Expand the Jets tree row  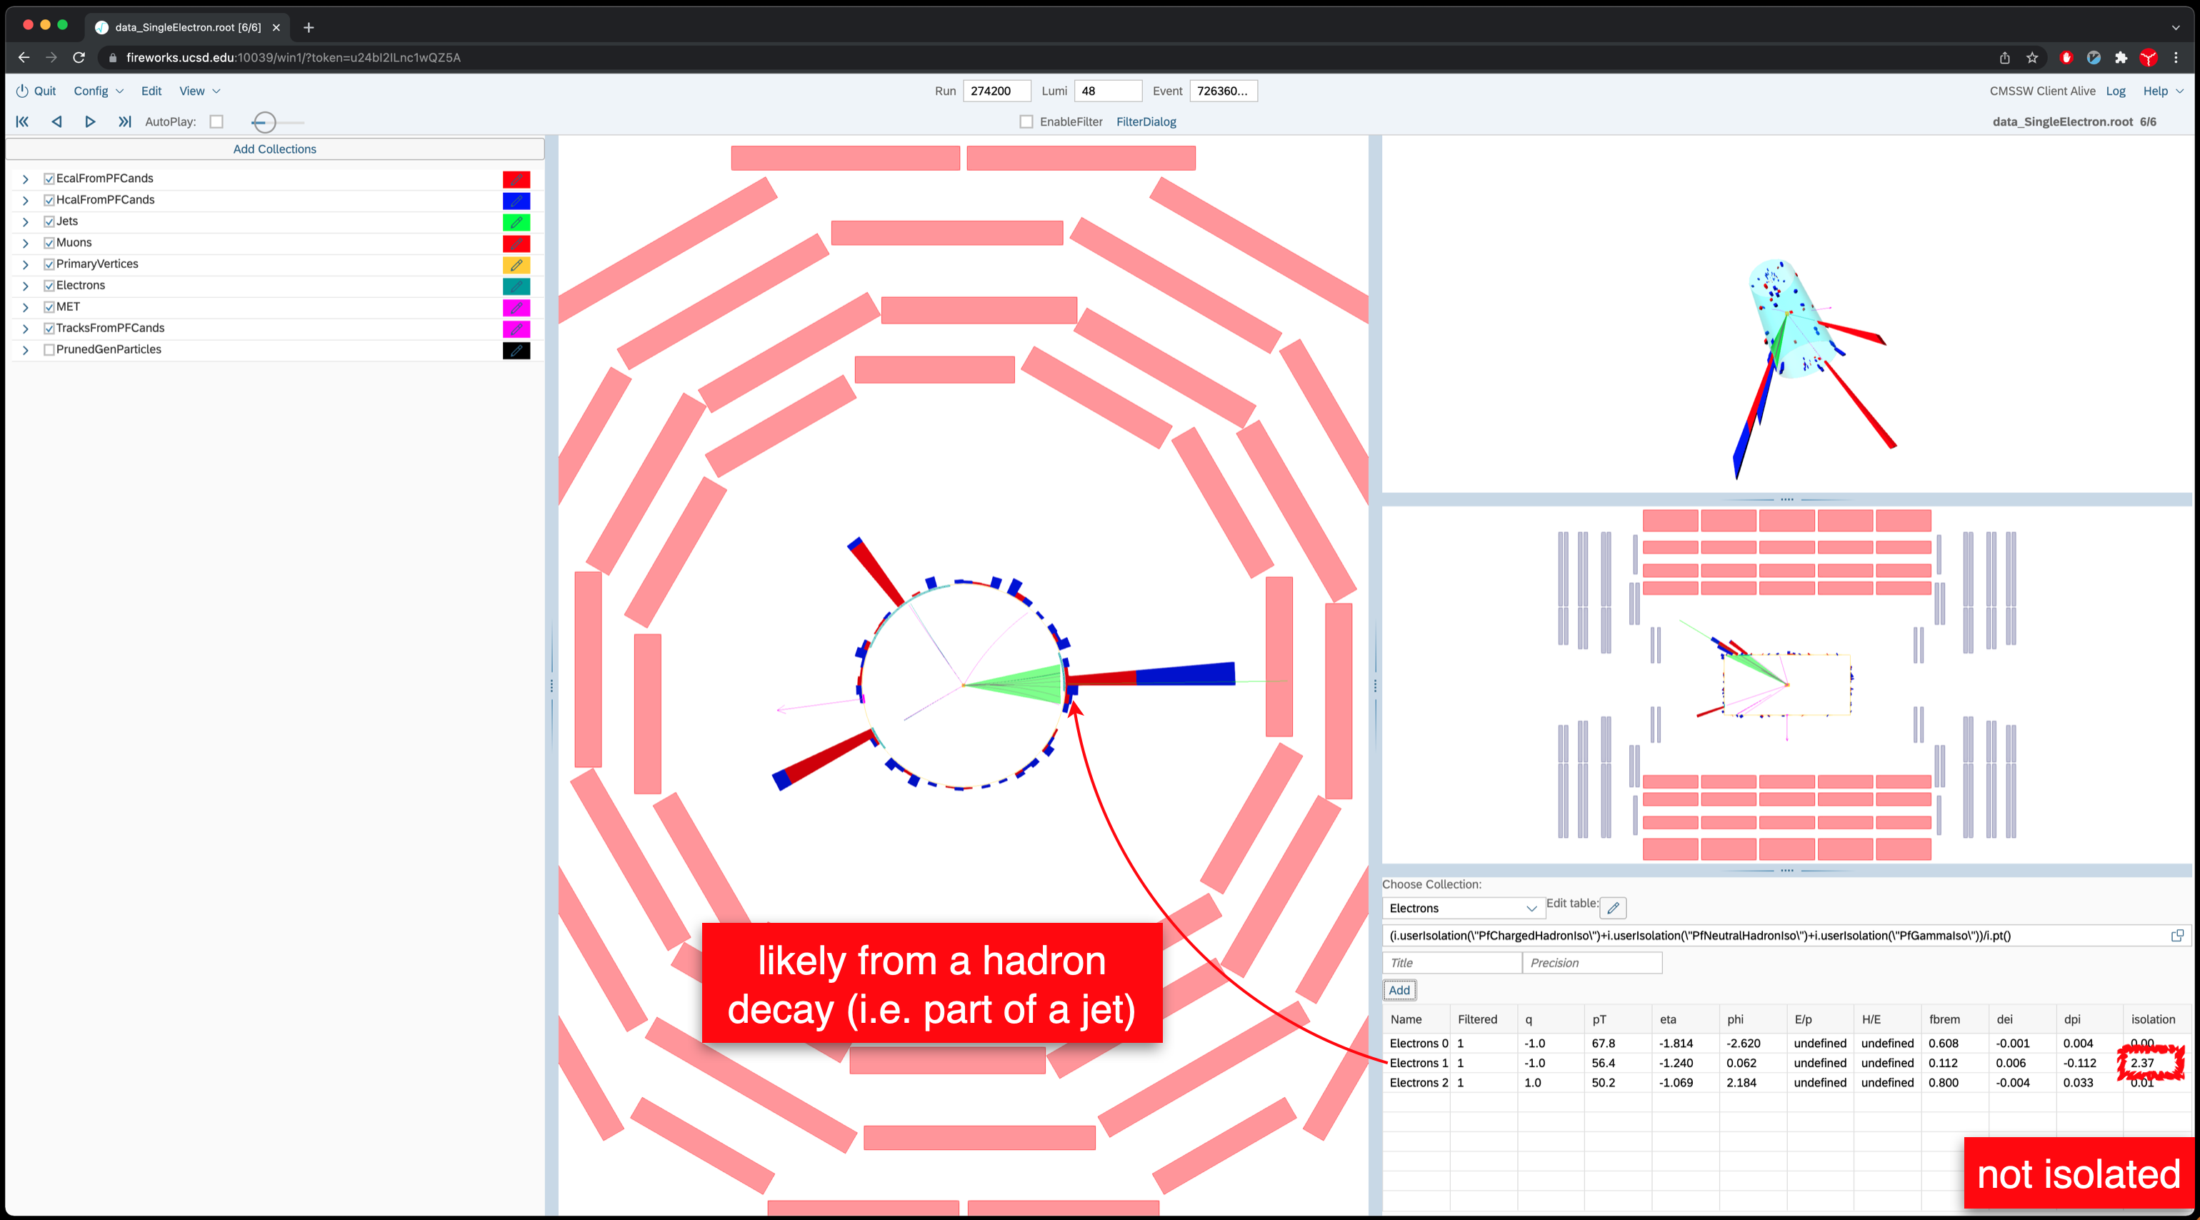point(26,221)
